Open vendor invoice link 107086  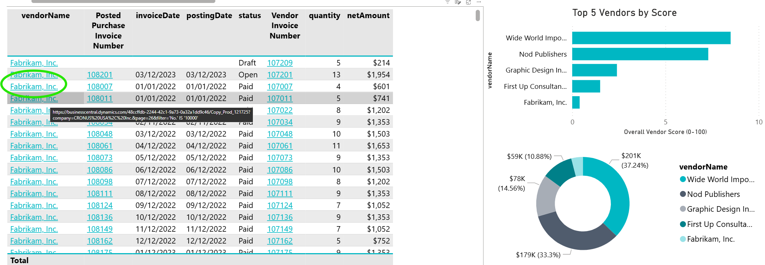pyautogui.click(x=280, y=170)
